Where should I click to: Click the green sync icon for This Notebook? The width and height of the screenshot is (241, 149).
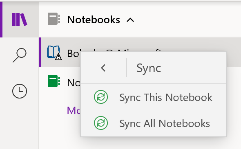(101, 97)
